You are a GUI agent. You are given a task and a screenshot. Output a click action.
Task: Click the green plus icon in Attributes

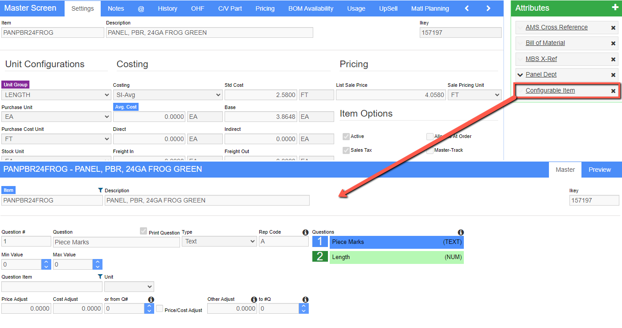[614, 8]
